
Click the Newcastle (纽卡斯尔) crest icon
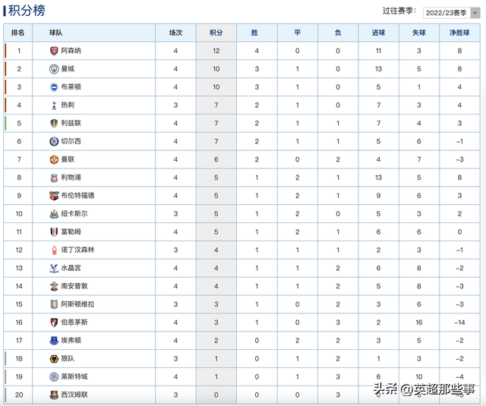(x=54, y=213)
